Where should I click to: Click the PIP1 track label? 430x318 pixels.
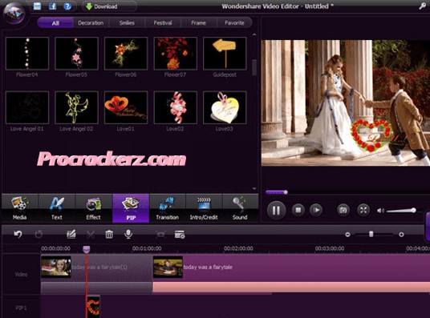click(x=21, y=308)
